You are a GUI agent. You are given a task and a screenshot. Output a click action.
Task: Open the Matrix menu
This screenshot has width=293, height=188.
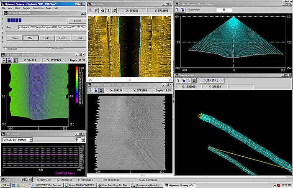(x=18, y=8)
